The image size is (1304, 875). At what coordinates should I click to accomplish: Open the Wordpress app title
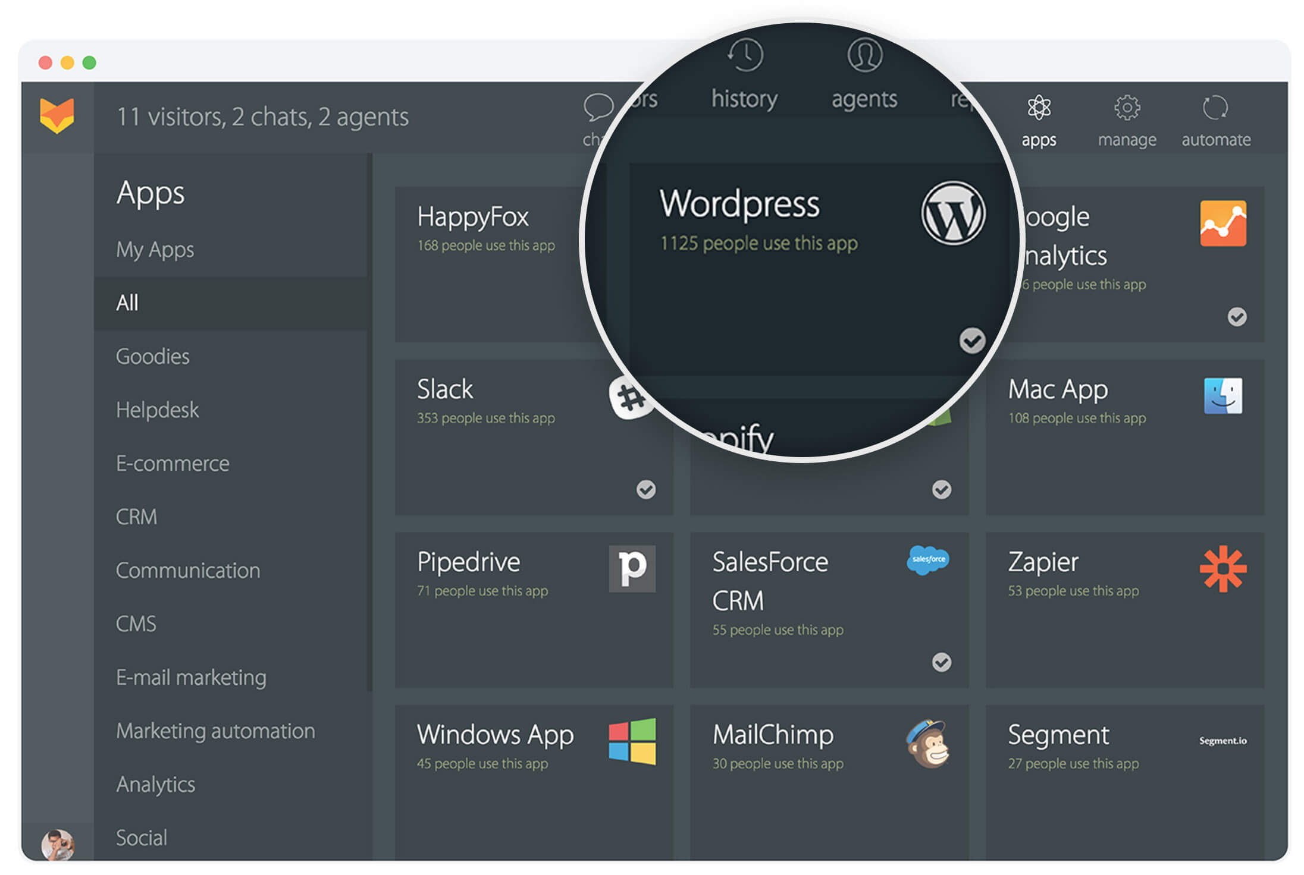(x=739, y=204)
